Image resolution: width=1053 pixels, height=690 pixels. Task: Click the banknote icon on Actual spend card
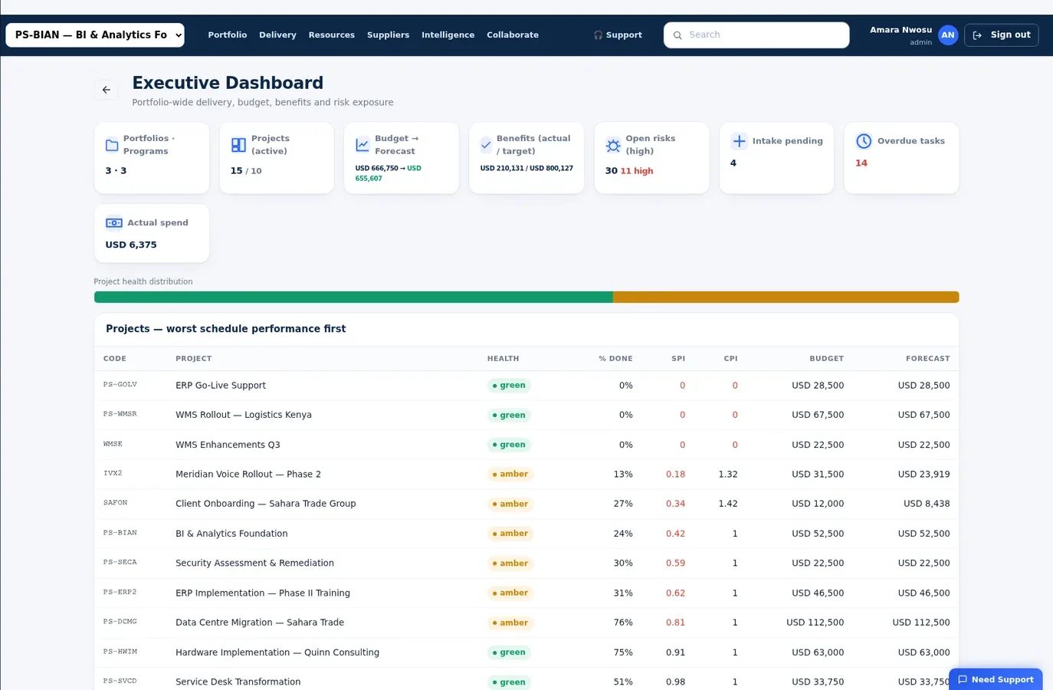point(114,223)
